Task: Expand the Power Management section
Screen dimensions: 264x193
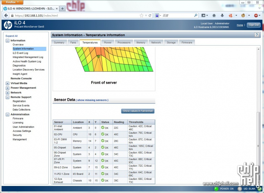Action: click(x=7, y=88)
